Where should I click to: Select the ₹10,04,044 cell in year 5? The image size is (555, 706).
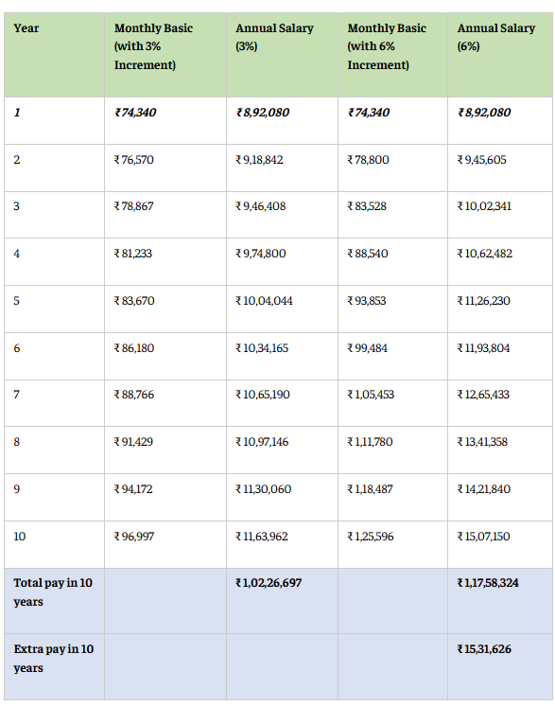coord(264,301)
